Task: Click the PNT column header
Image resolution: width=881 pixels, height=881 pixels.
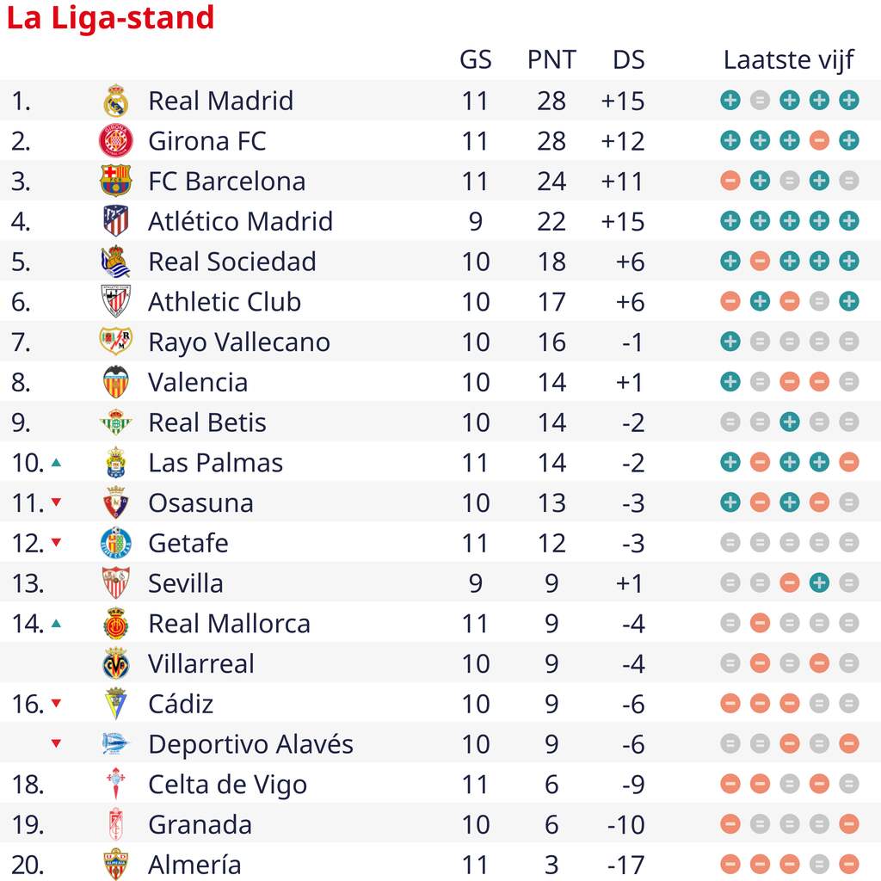Action: 551,59
